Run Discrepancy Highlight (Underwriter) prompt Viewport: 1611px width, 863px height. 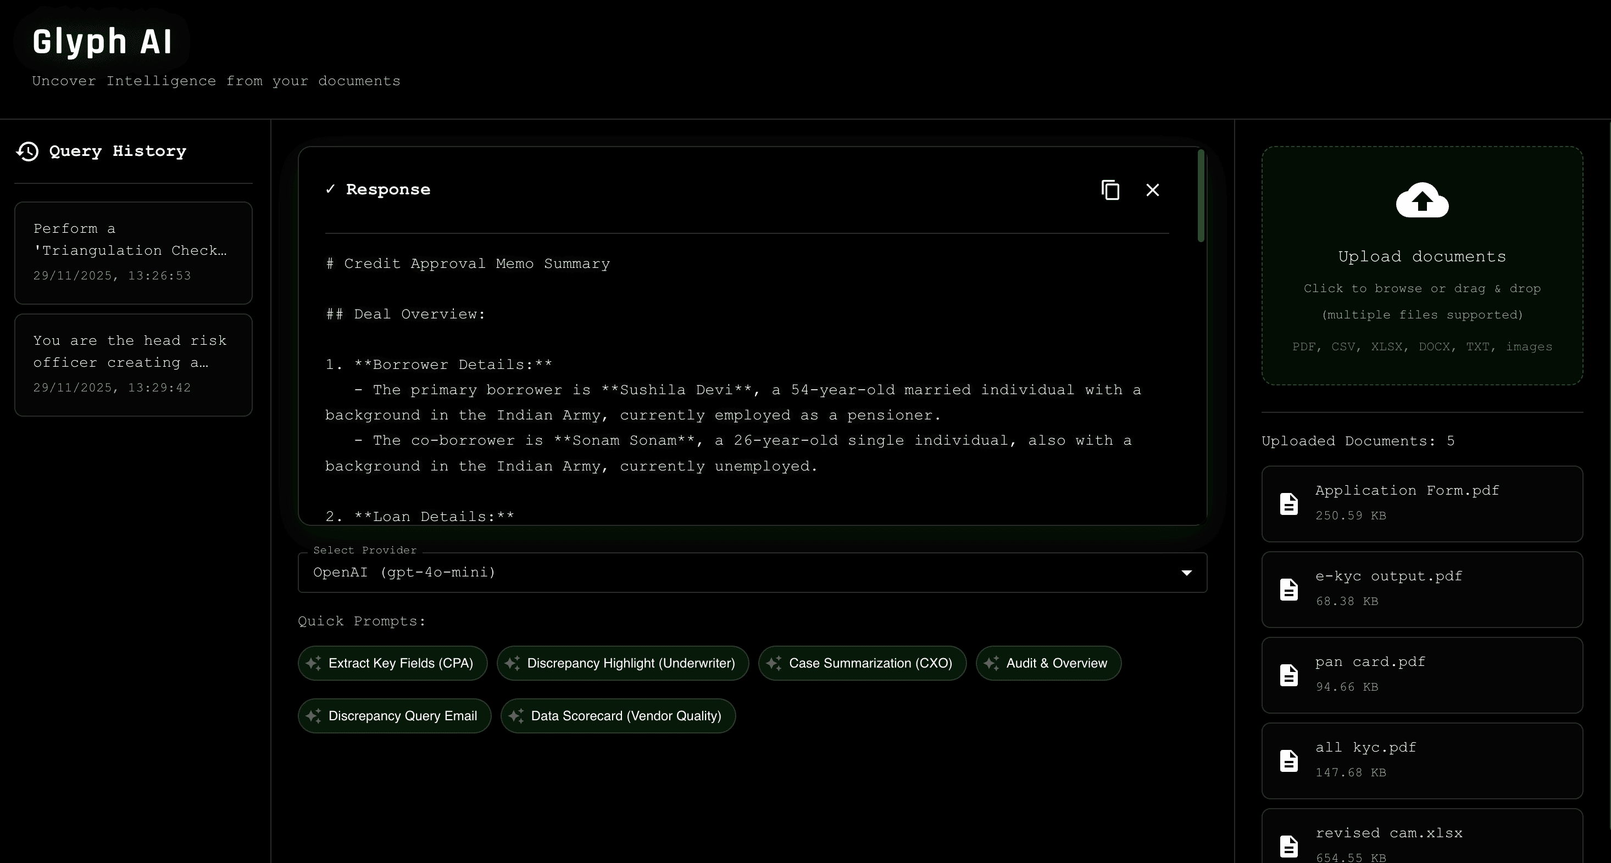pos(623,663)
